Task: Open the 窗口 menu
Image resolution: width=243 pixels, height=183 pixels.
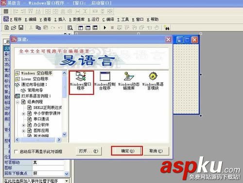Action: (138, 19)
